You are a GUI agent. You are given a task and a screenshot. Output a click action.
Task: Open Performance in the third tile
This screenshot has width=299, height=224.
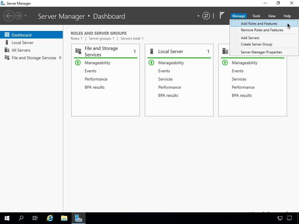pyautogui.click(x=243, y=87)
